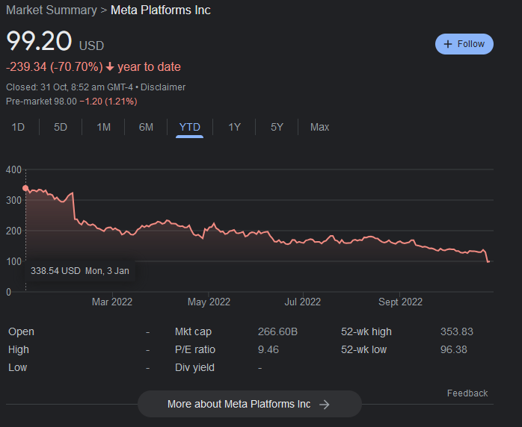Click the Open label in stats table

pos(21,331)
